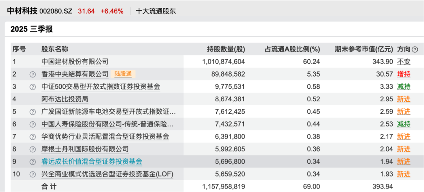Open the 睿远成长价值混合型证券投资基金 link
This screenshot has height=192, width=424.
coord(92,162)
